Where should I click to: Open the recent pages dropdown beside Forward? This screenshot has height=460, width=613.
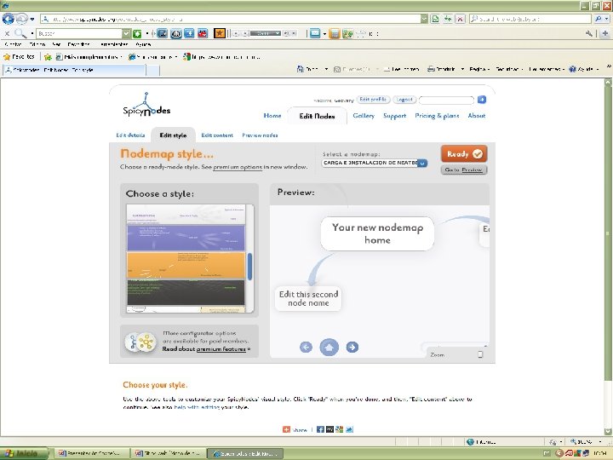pyautogui.click(x=32, y=19)
